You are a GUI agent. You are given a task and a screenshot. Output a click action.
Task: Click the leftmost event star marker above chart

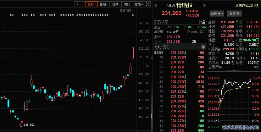tap(10, 15)
